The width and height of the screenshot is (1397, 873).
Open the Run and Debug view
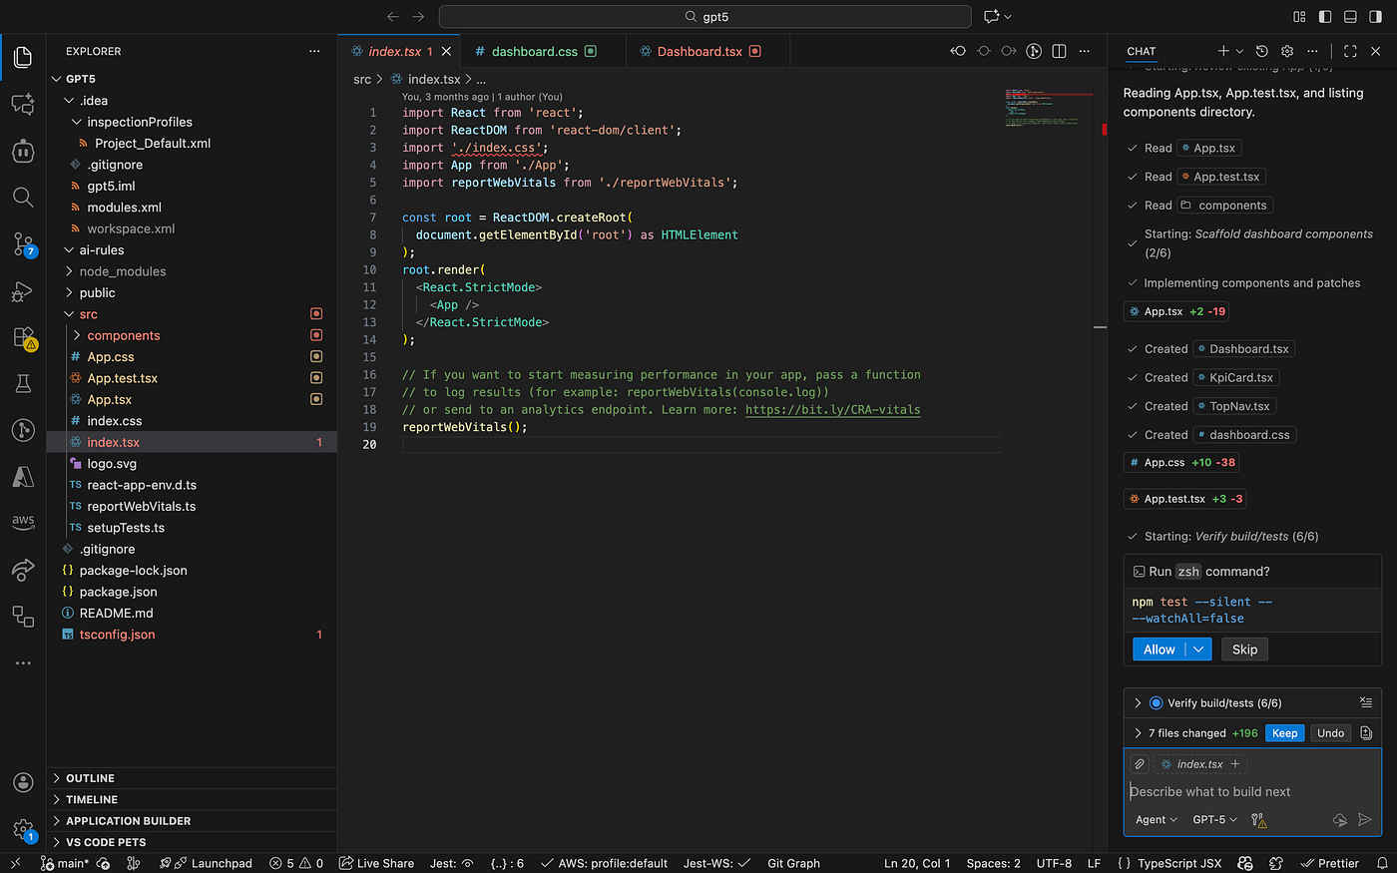(x=23, y=291)
